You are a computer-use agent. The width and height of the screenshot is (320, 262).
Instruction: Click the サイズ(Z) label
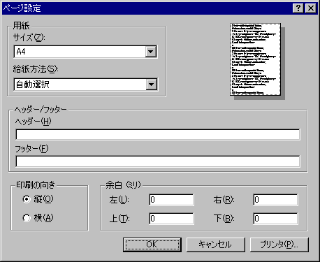(29, 37)
